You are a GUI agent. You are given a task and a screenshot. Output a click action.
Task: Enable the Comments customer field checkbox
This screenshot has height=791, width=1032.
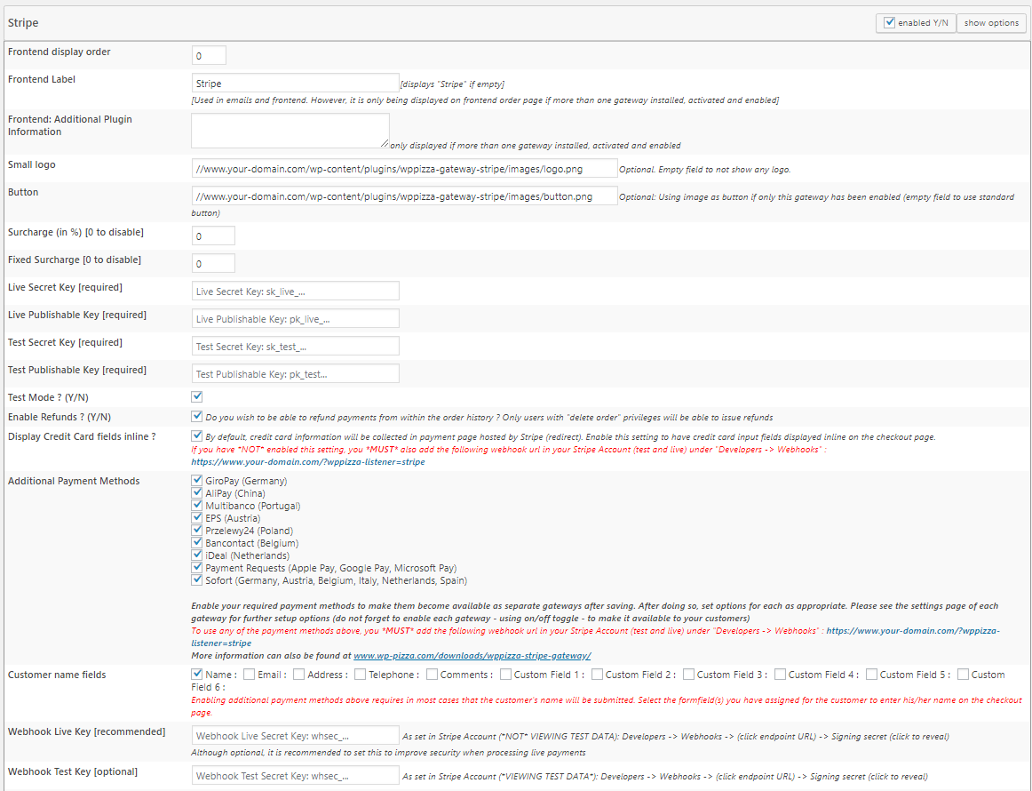[x=432, y=674]
